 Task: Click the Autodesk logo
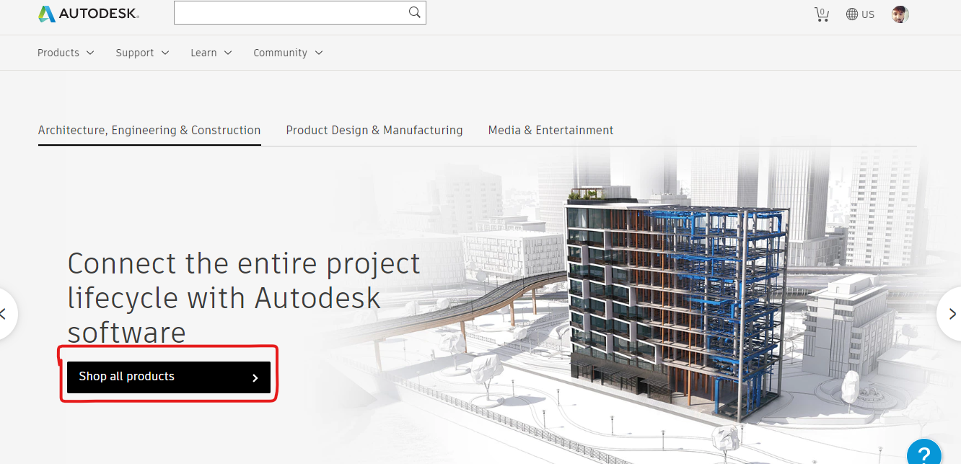89,14
